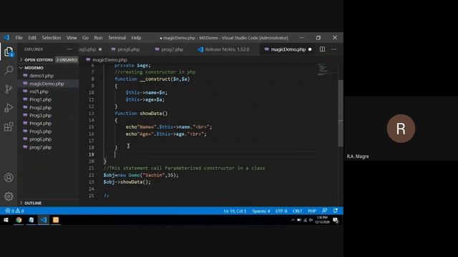Click the feedback icon in status bar
The image size is (458, 257).
pyautogui.click(x=324, y=211)
